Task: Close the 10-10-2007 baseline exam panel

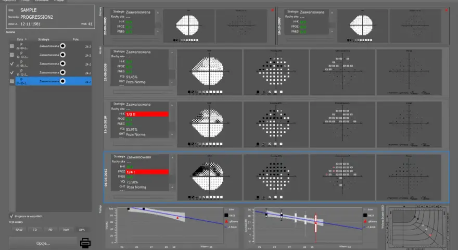Action: coord(446,10)
